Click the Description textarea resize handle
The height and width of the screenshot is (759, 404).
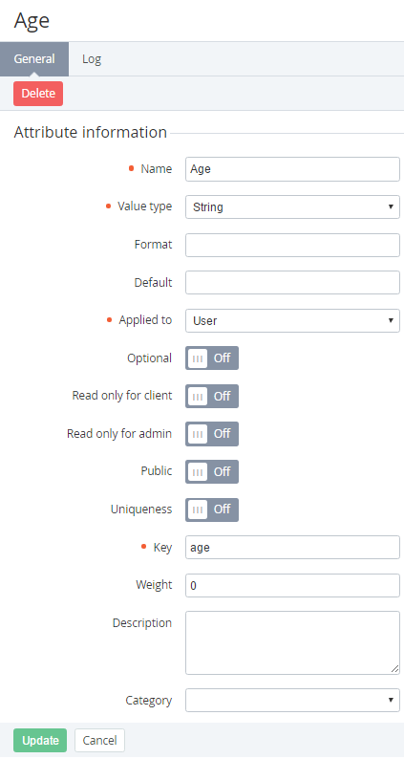tap(395, 669)
